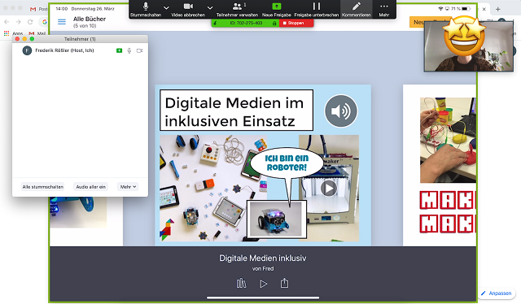Click the battery indicator showing 71 %
Screen dimensions: 521x304
[462, 9]
